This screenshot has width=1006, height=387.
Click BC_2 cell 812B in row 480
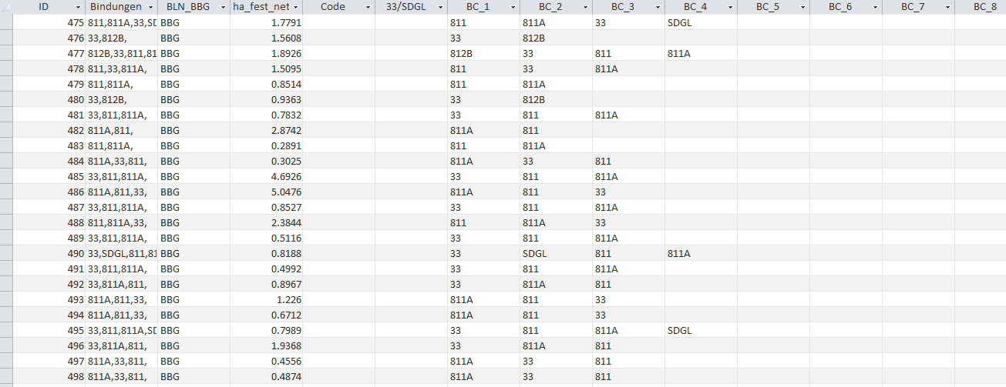tap(557, 99)
